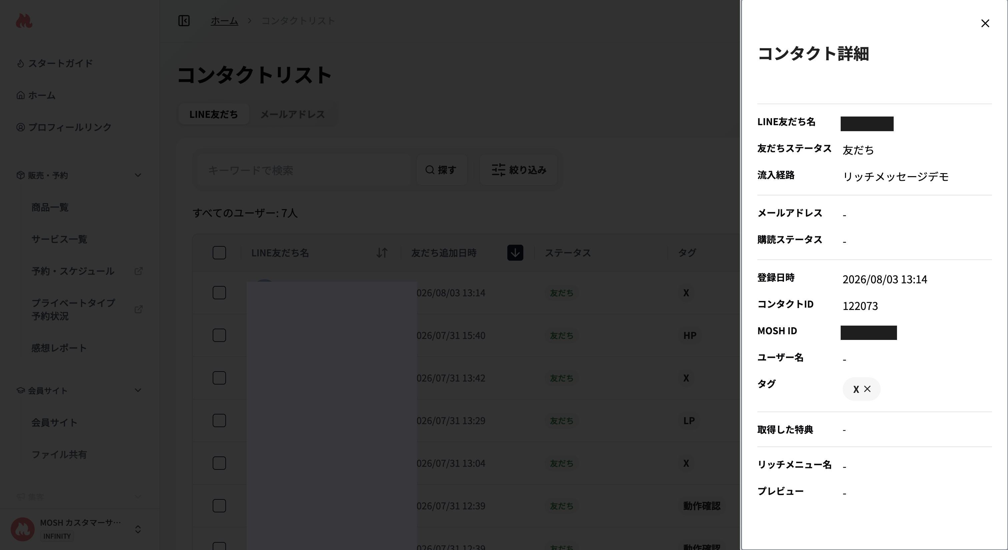Image resolution: width=1008 pixels, height=550 pixels.
Task: Open サービス一覧 in the sidebar
Action: (x=59, y=239)
